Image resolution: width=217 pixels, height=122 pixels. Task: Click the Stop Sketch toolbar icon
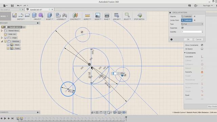click(140, 15)
